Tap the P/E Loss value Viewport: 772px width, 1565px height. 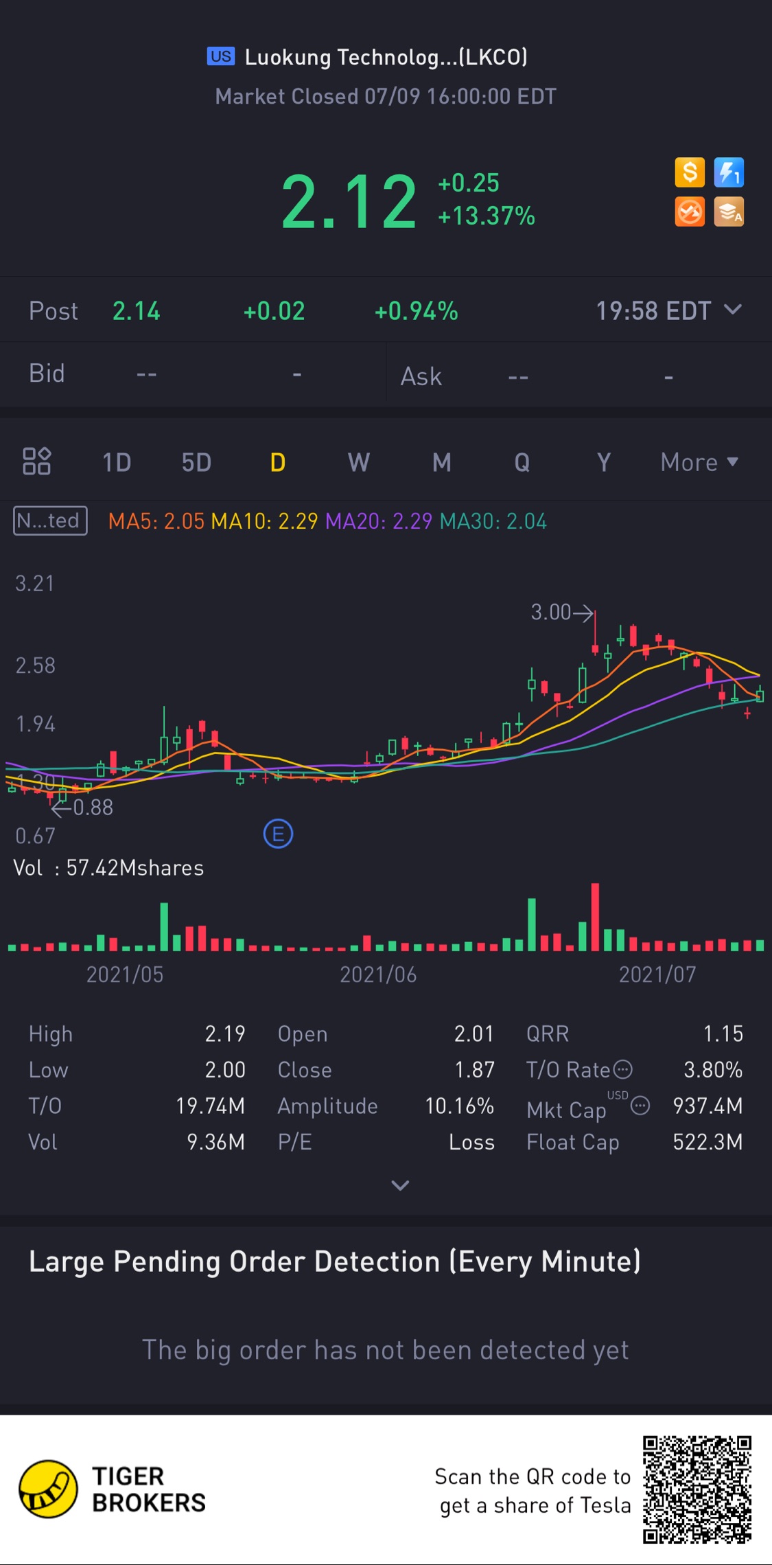point(472,1141)
